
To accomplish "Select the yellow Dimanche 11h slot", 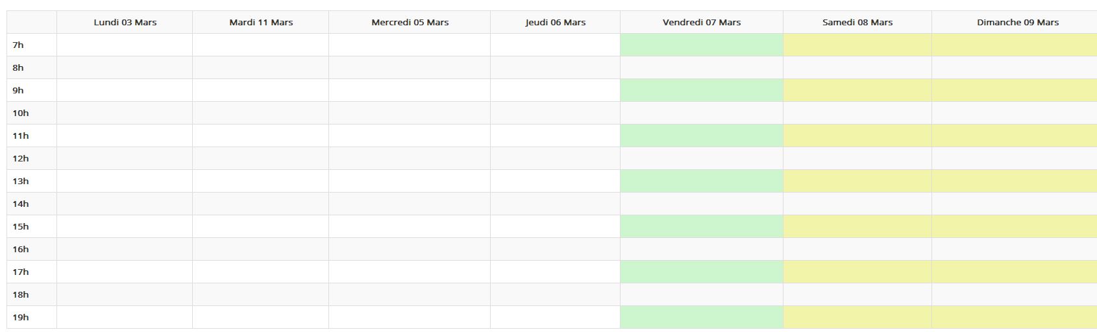I will (x=1015, y=136).
